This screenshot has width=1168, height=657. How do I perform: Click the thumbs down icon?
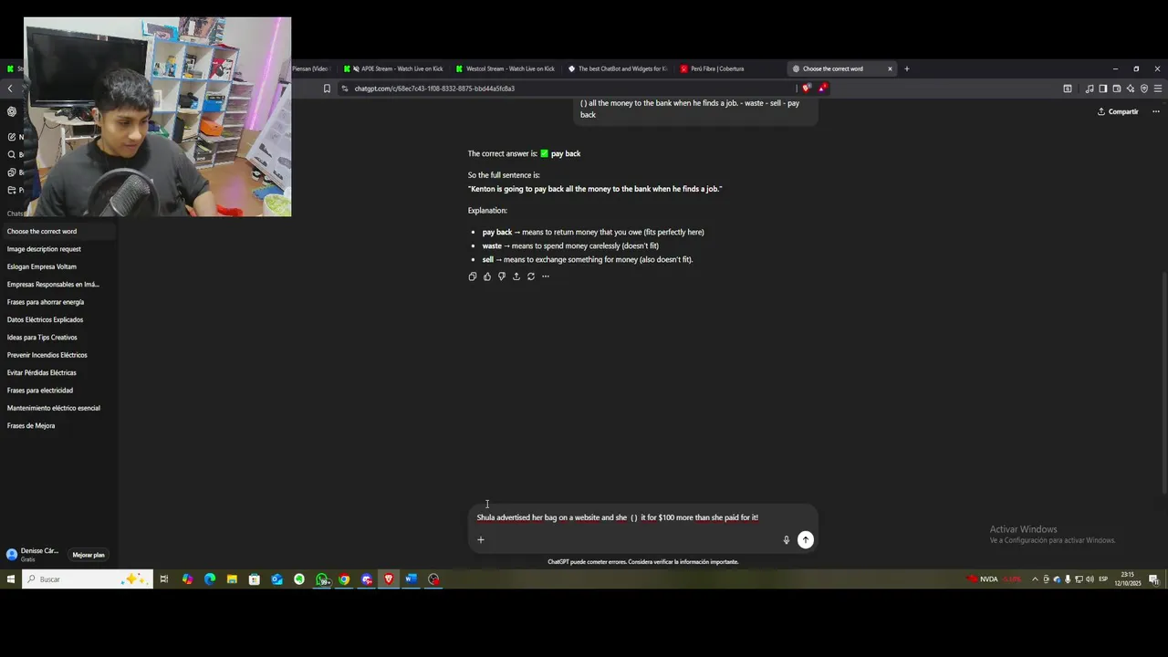click(x=501, y=276)
